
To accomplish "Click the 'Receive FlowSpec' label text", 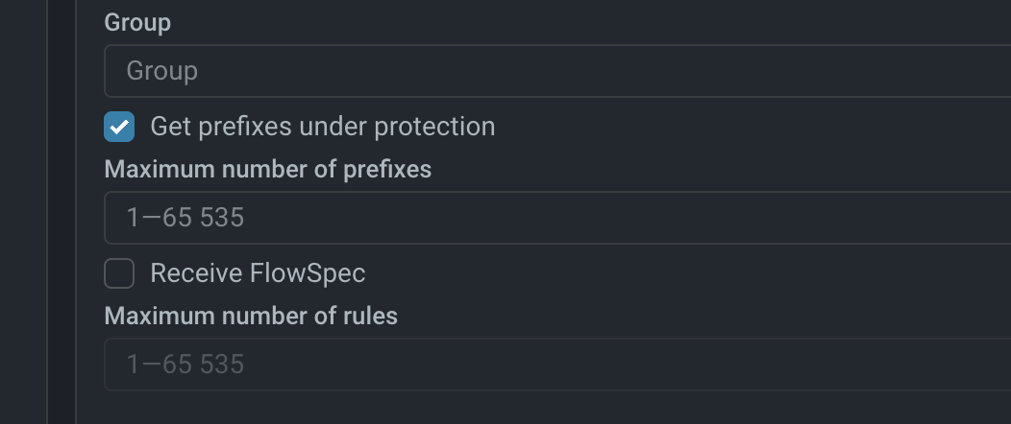I will [x=258, y=273].
